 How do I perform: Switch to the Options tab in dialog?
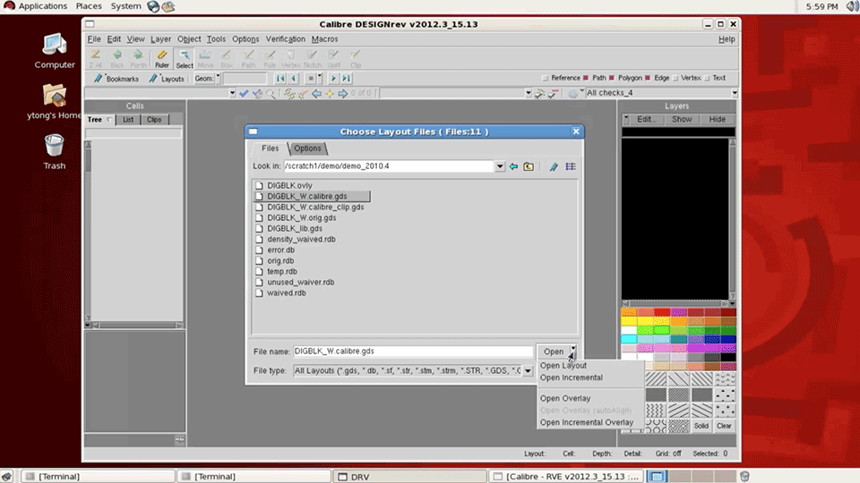(307, 148)
